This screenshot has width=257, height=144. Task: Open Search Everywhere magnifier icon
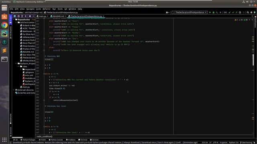[x=248, y=12]
